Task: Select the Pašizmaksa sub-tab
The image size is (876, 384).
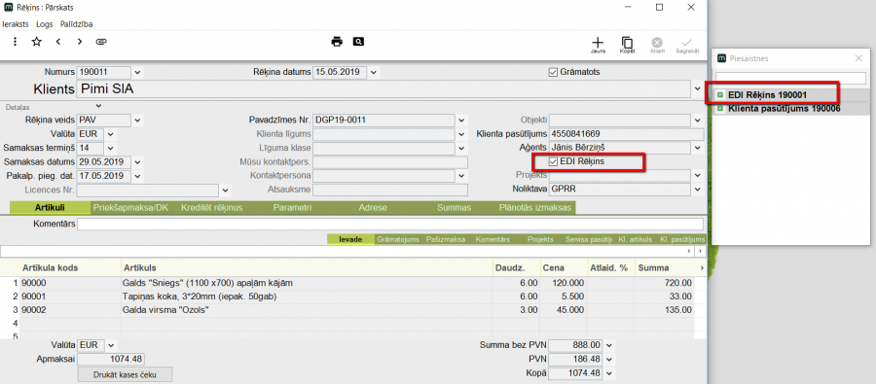Action: click(446, 239)
